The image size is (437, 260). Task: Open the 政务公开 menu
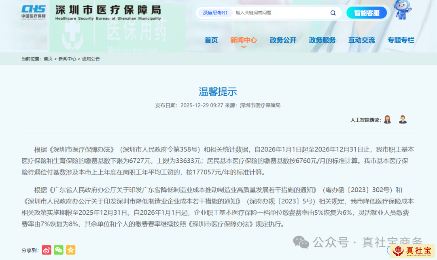(x=283, y=40)
